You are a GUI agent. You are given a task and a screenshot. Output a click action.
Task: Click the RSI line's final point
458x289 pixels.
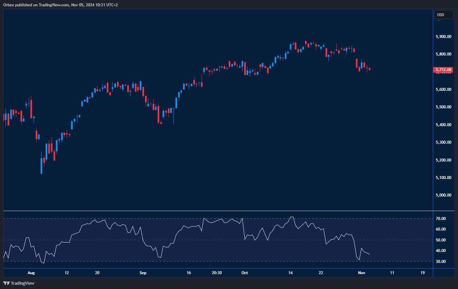[x=369, y=254]
